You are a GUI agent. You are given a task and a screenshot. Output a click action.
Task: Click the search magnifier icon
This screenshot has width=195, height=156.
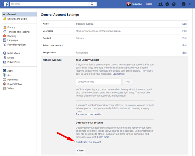[93, 4]
